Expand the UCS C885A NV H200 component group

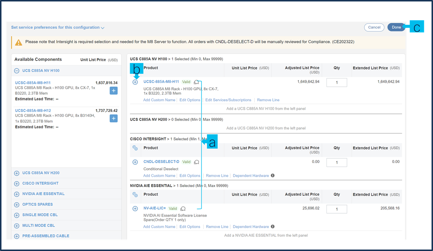pos(17,173)
